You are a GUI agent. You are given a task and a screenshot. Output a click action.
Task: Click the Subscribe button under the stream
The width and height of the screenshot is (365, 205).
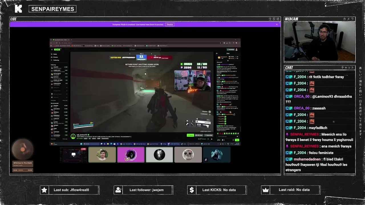(208, 135)
